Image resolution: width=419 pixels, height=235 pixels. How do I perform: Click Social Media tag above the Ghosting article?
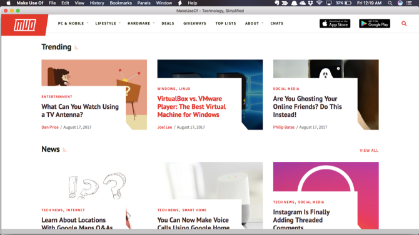(x=286, y=89)
